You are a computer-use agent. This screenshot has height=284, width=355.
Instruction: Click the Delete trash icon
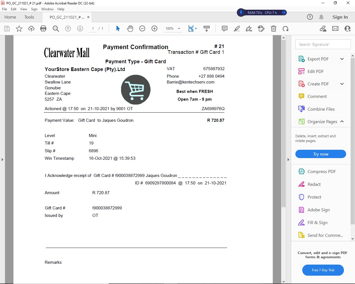point(273,29)
